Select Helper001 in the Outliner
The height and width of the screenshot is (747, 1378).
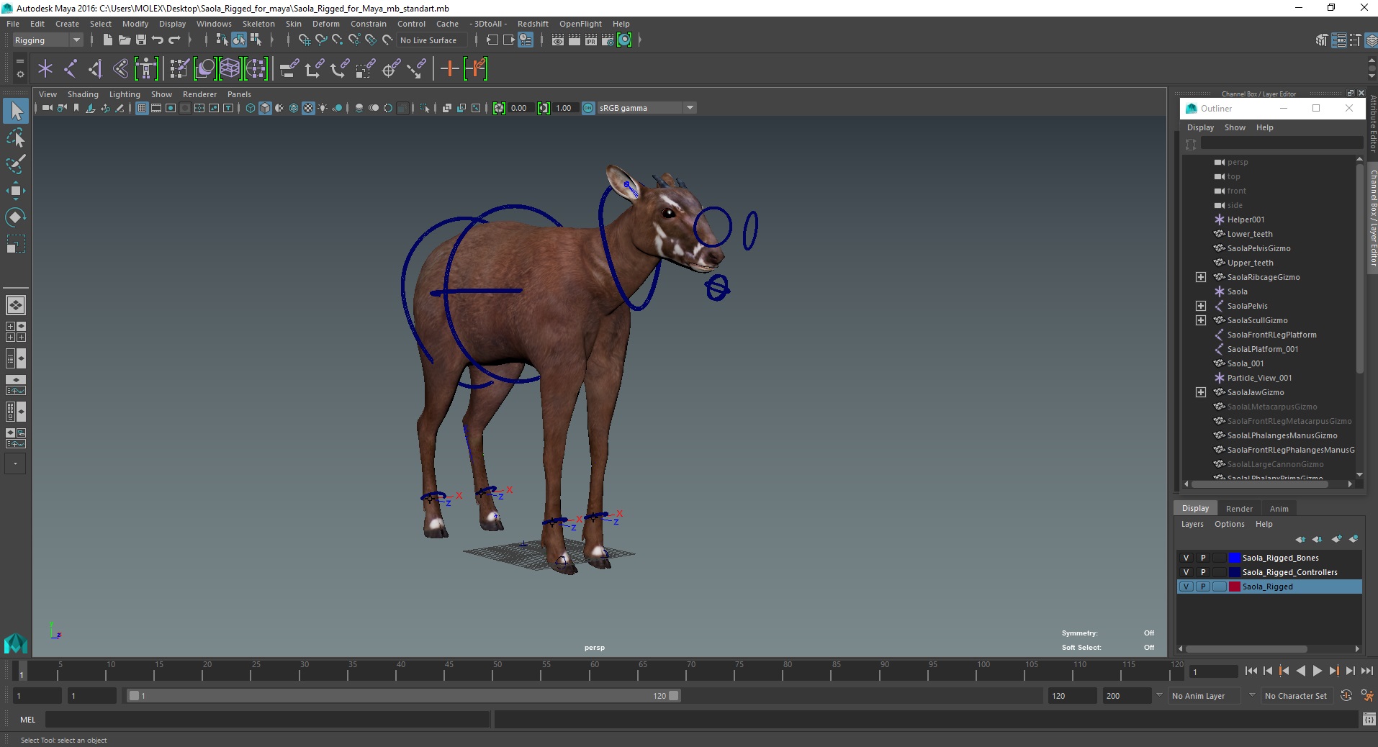[x=1245, y=219]
